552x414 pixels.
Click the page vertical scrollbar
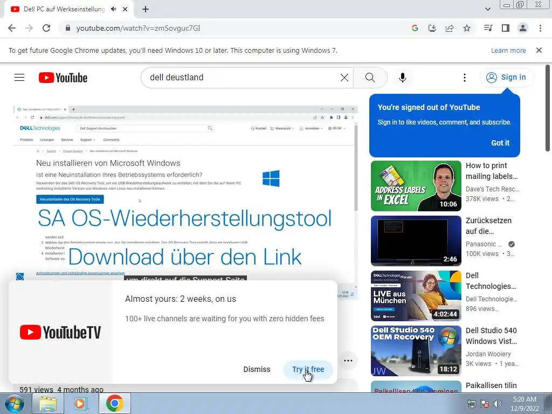pos(548,108)
